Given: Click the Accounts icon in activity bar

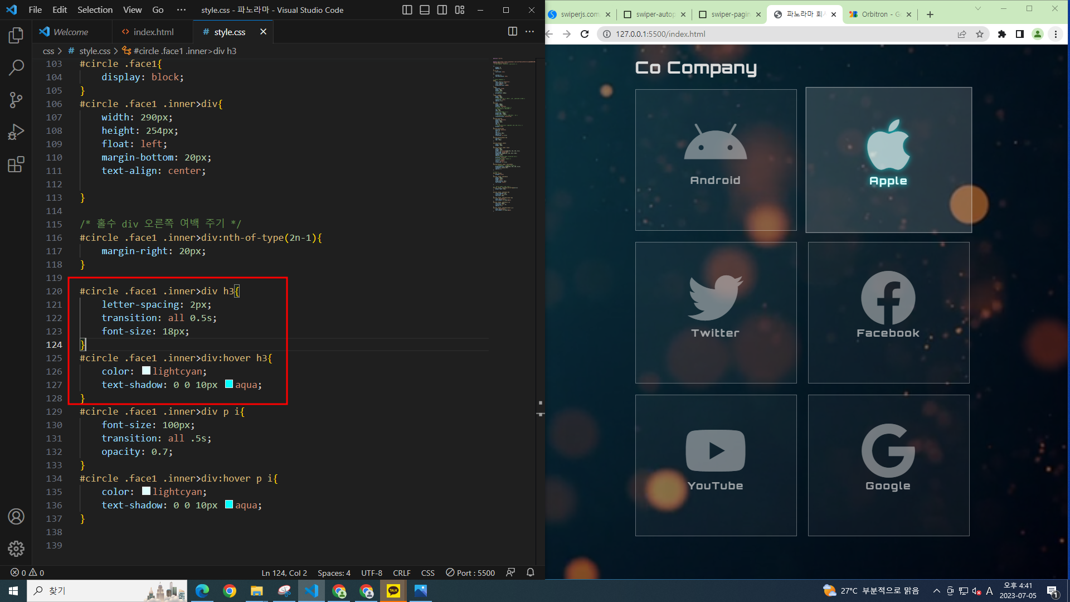Looking at the screenshot, I should pyautogui.click(x=16, y=517).
